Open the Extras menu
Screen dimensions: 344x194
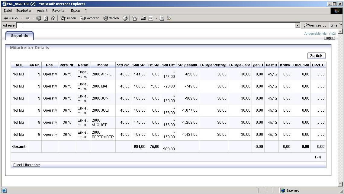[x=76, y=11]
